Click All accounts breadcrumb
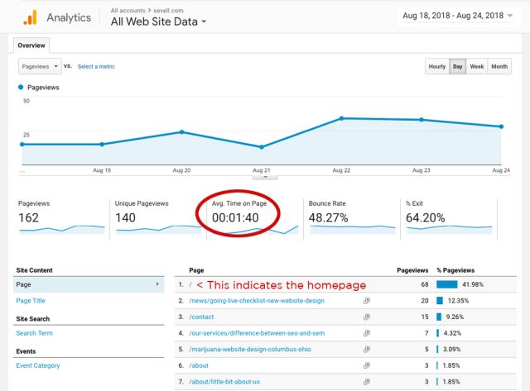This screenshot has width=530, height=391. 128,11
